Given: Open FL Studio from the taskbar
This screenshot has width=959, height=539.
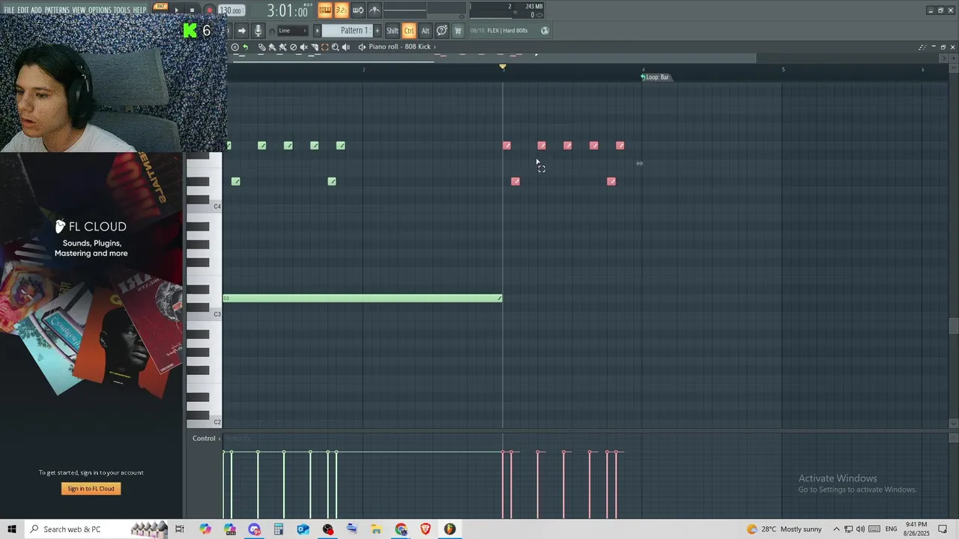Looking at the screenshot, I should point(450,529).
